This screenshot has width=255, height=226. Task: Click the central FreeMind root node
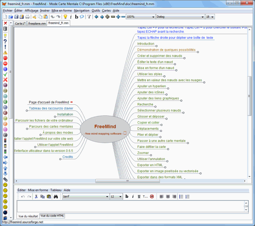click(x=105, y=129)
